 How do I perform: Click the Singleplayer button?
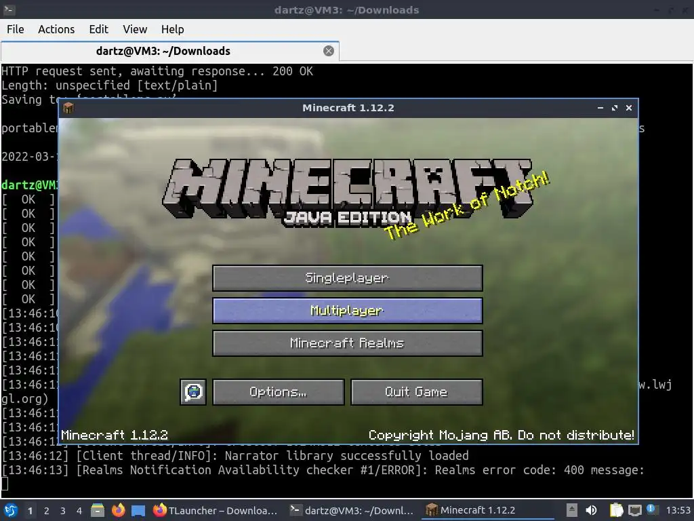point(348,277)
